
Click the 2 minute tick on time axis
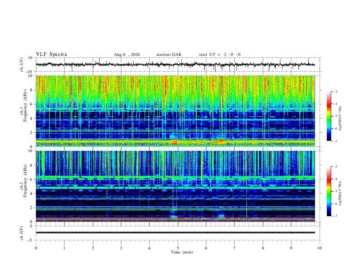click(x=93, y=248)
